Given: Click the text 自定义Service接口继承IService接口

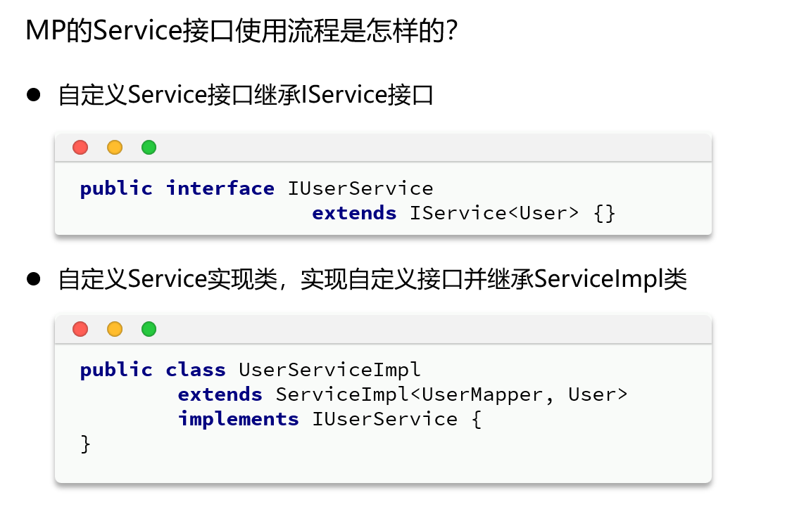Looking at the screenshot, I should point(246,95).
